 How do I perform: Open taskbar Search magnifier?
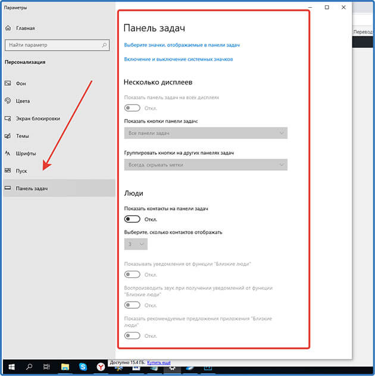pos(29,367)
